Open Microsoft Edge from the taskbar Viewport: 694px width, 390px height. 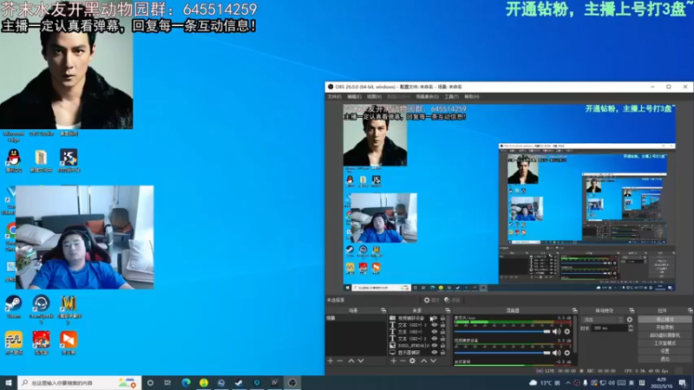coord(186,382)
